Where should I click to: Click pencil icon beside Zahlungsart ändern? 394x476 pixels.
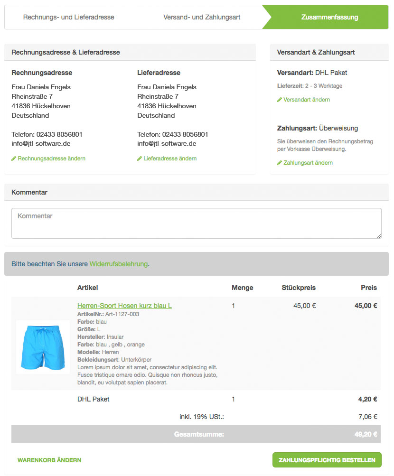point(280,163)
